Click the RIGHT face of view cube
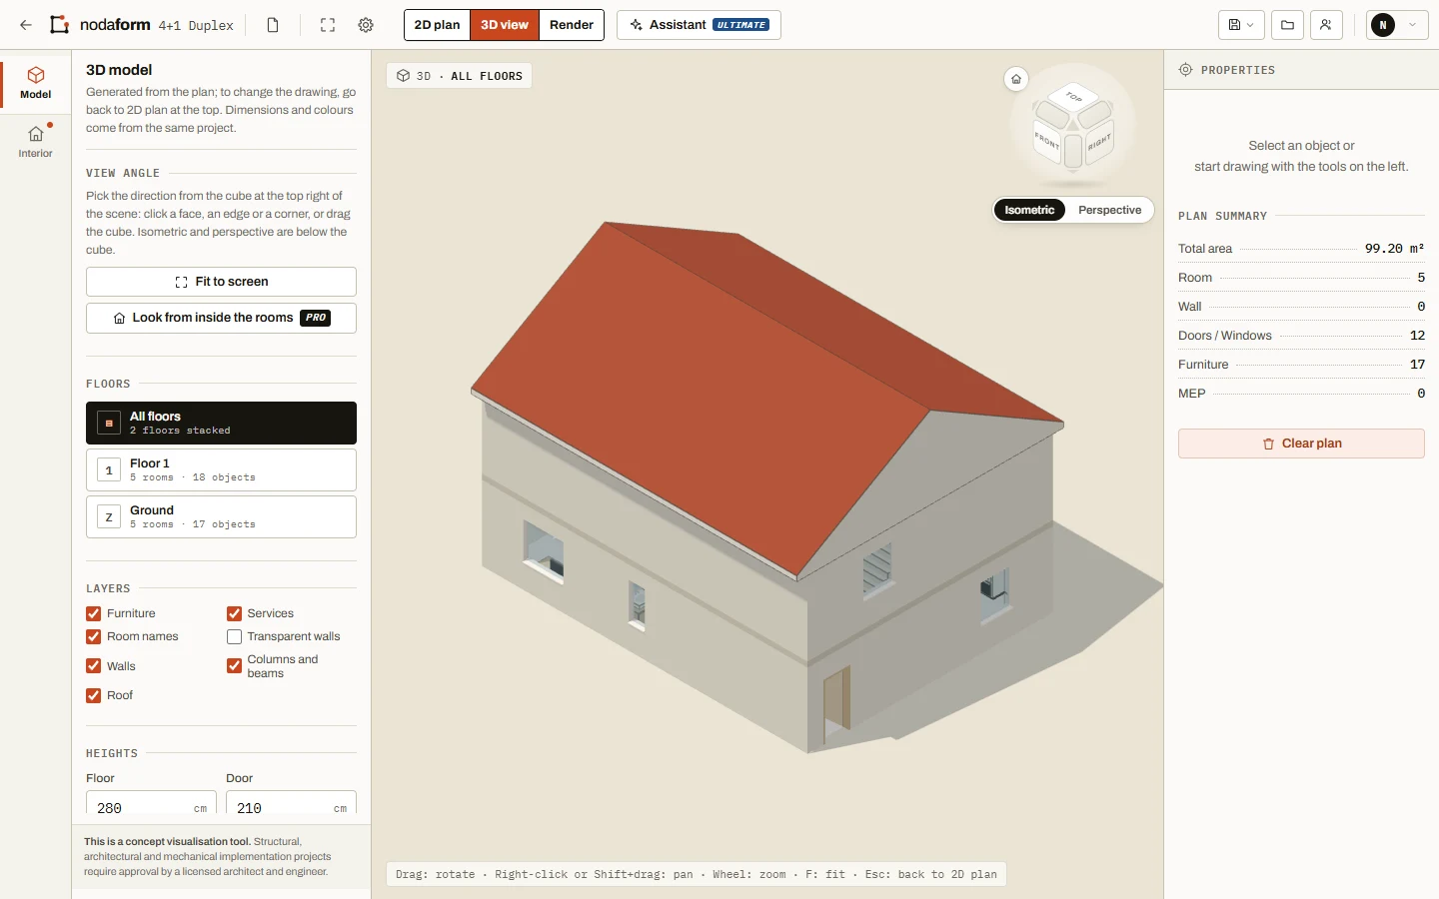 tap(1099, 143)
